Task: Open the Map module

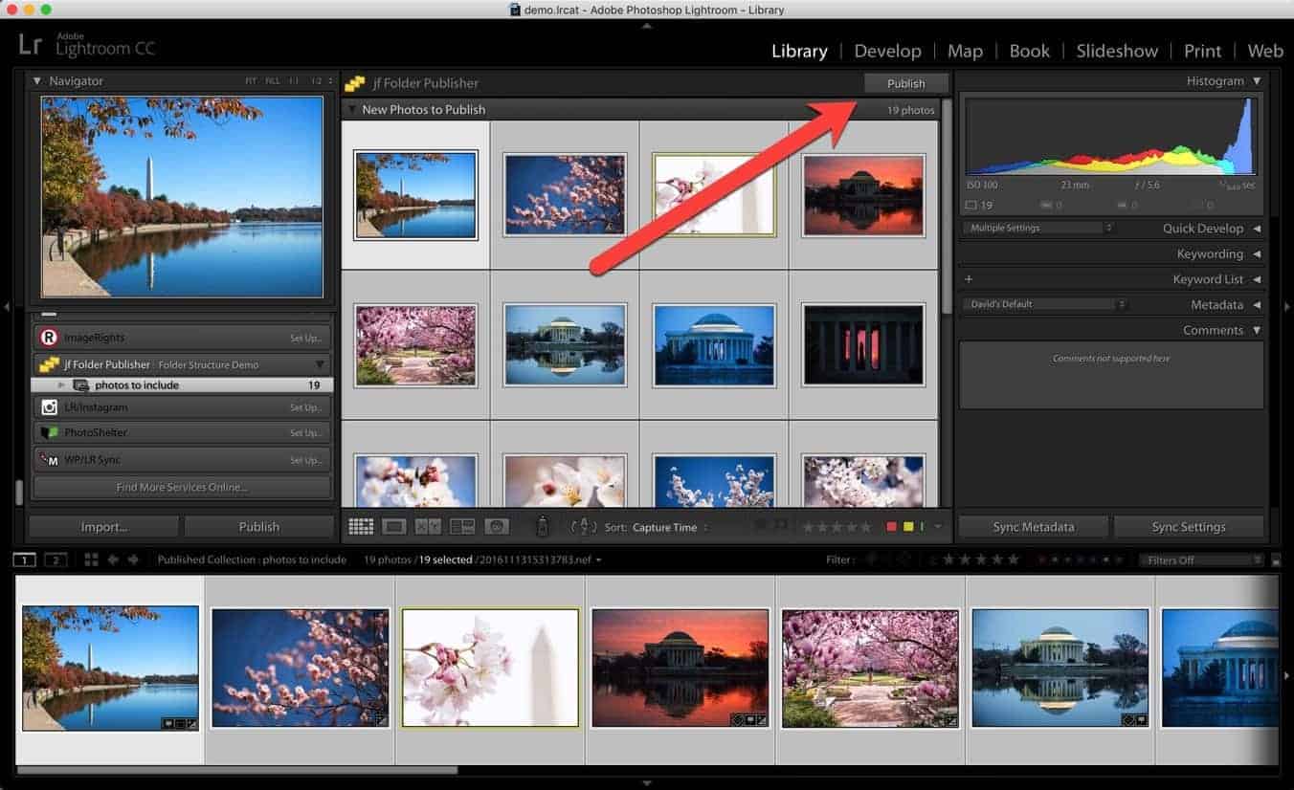Action: click(x=965, y=51)
